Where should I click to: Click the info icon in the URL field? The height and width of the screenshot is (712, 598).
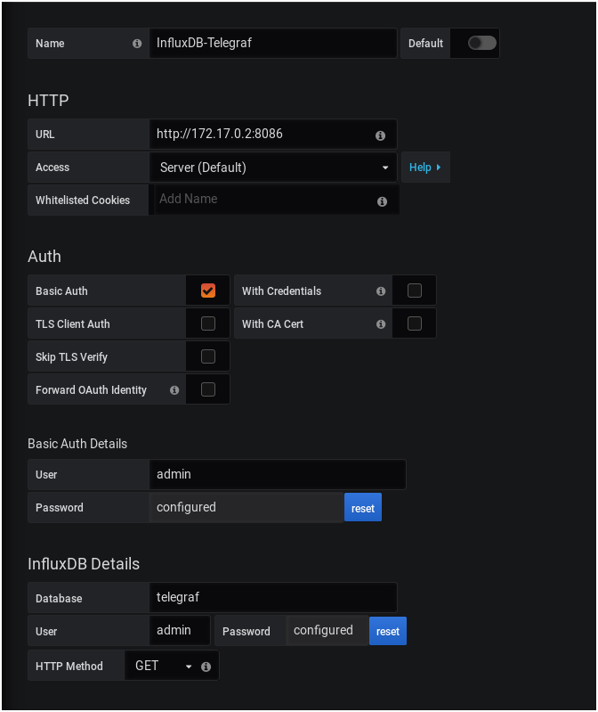click(380, 135)
